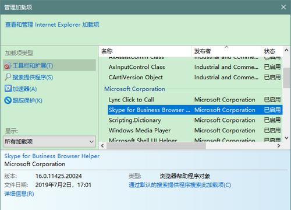Click the Accelerators (加速器) icon

(x=8, y=89)
